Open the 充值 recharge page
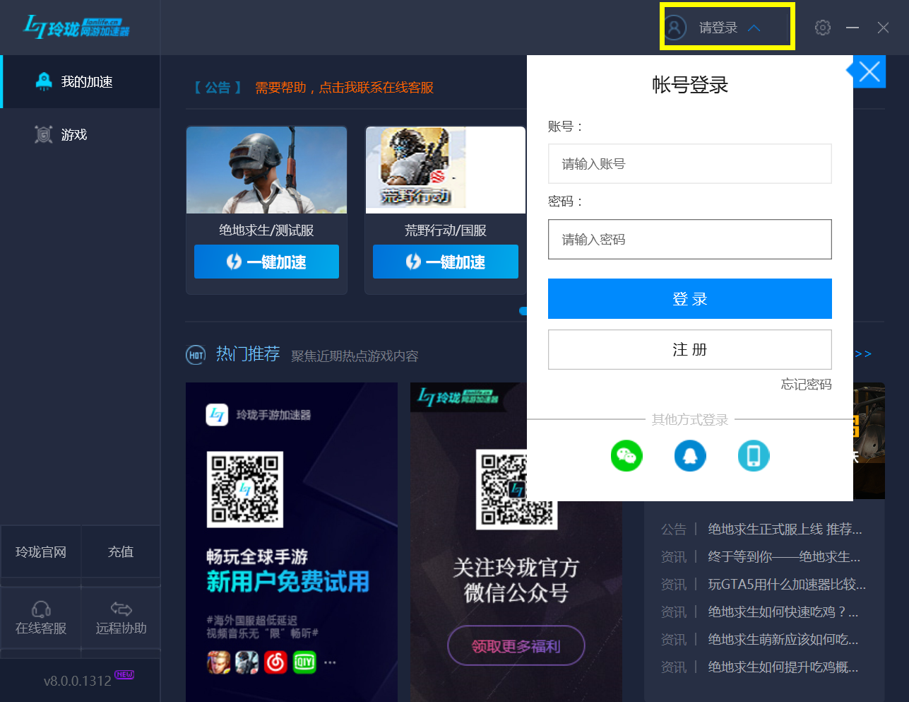This screenshot has height=702, width=909. 120,551
